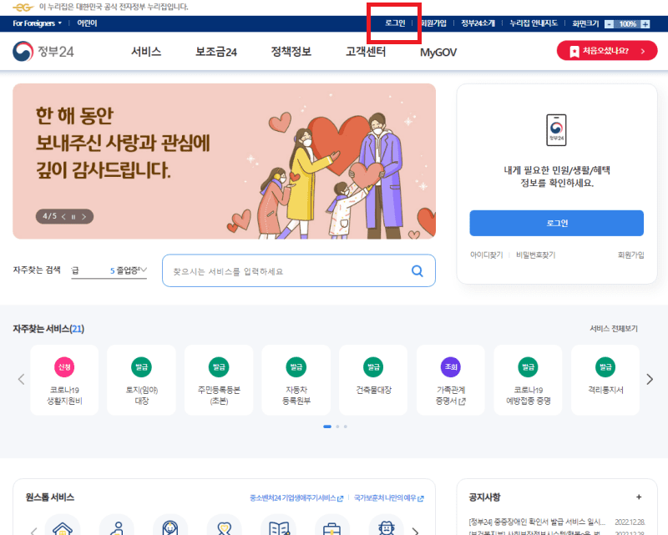Expand the For Foreigners dropdown
Viewport: 668px width, 535px height.
pyautogui.click(x=37, y=23)
